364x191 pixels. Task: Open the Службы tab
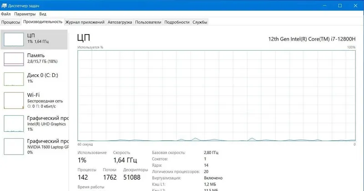pos(200,22)
